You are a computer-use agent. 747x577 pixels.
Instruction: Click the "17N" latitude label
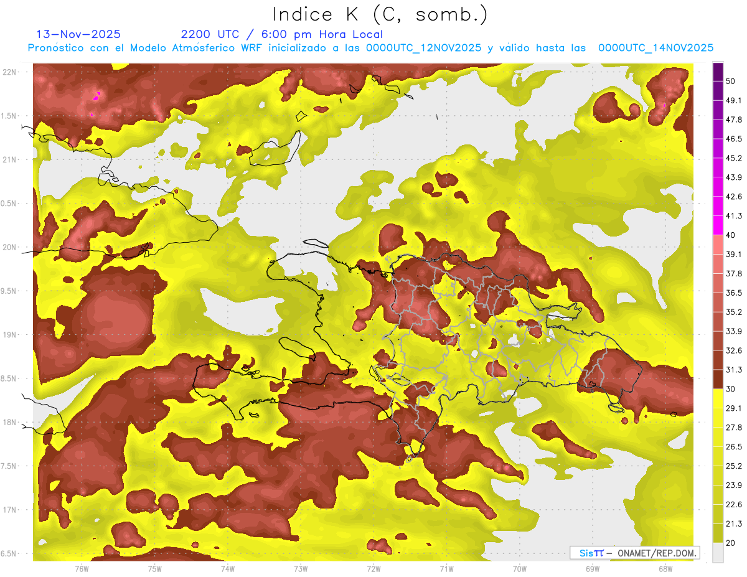click(10, 510)
